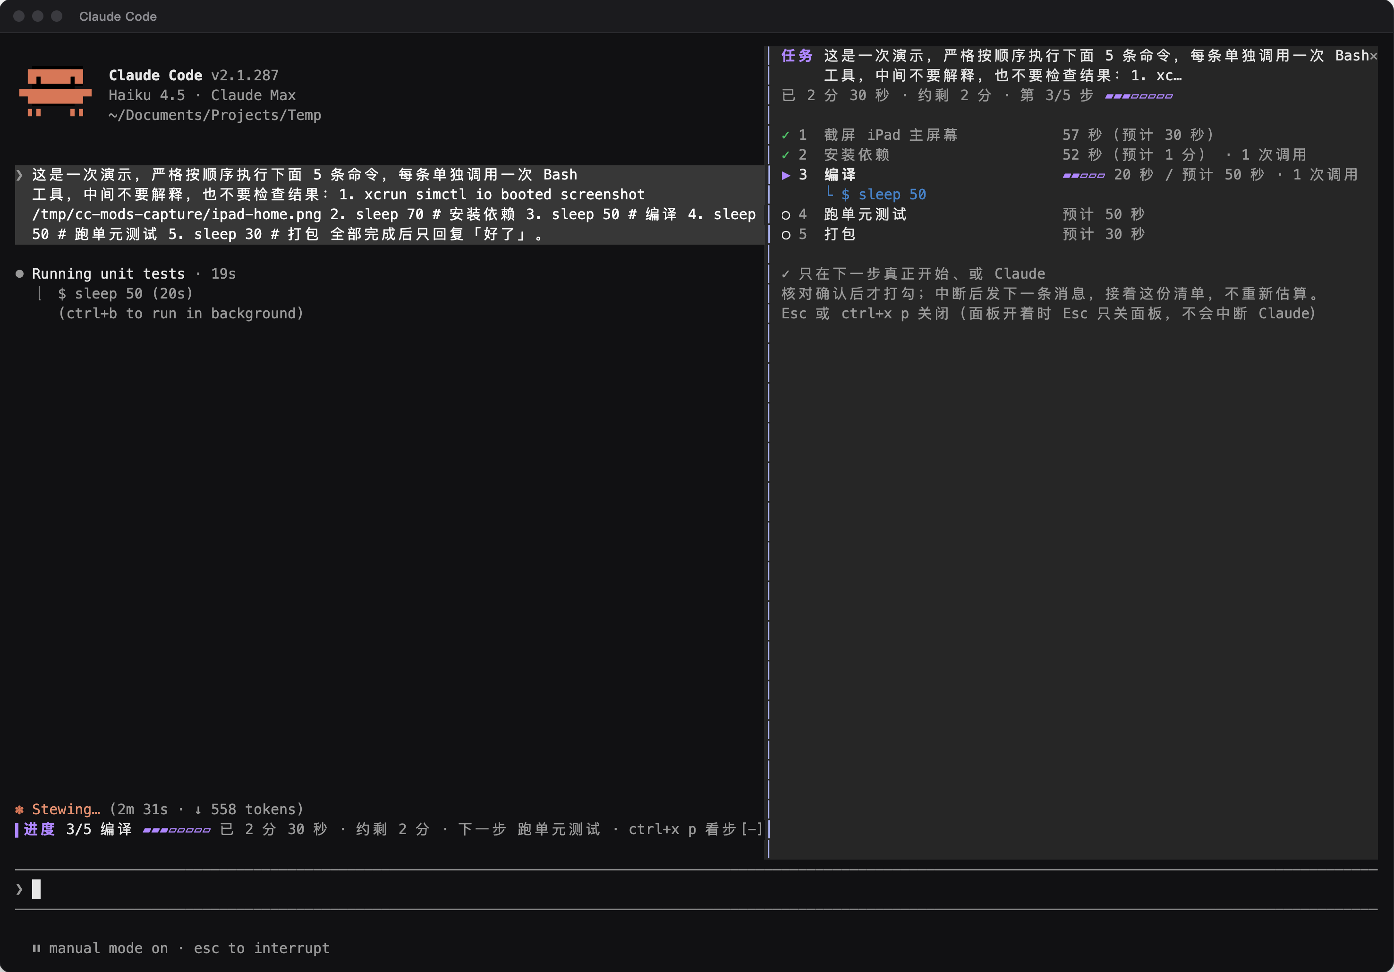
Task: Click '57 秒 (预计 30 秒)' timing for step 1
Action: [1139, 135]
